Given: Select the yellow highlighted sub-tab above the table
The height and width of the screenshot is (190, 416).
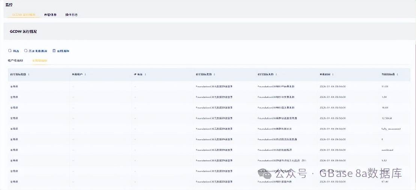Looking at the screenshot, I should (40, 61).
